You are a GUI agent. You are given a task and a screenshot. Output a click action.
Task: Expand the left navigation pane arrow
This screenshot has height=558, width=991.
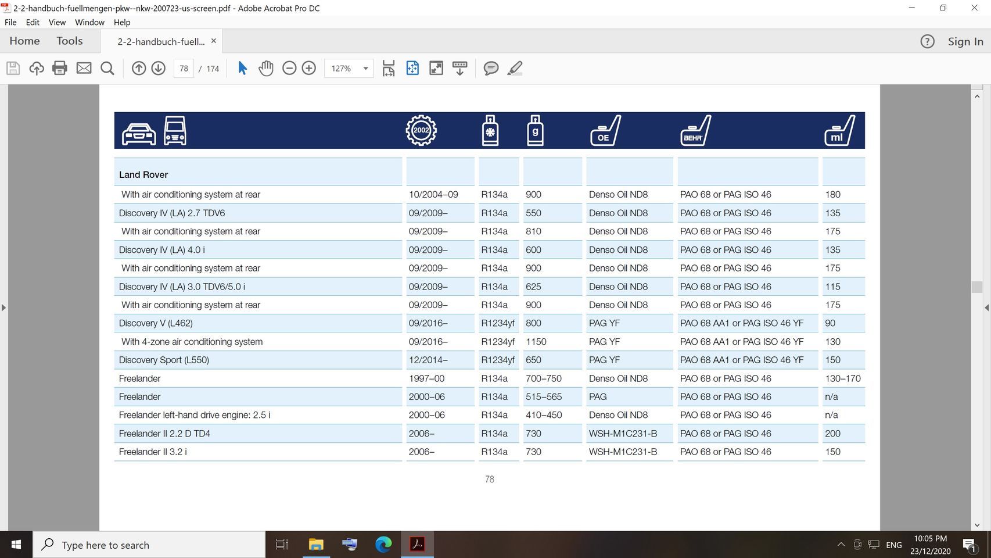pos(3,307)
